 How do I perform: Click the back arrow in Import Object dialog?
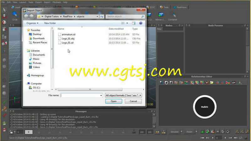tap(26, 17)
